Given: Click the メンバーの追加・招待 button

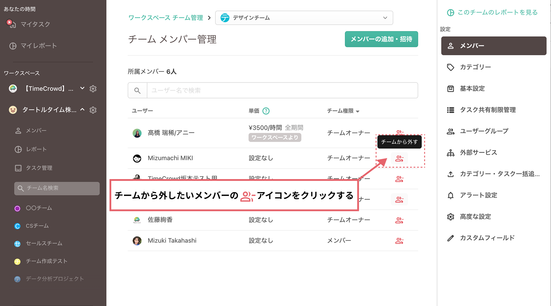Looking at the screenshot, I should pos(381,39).
